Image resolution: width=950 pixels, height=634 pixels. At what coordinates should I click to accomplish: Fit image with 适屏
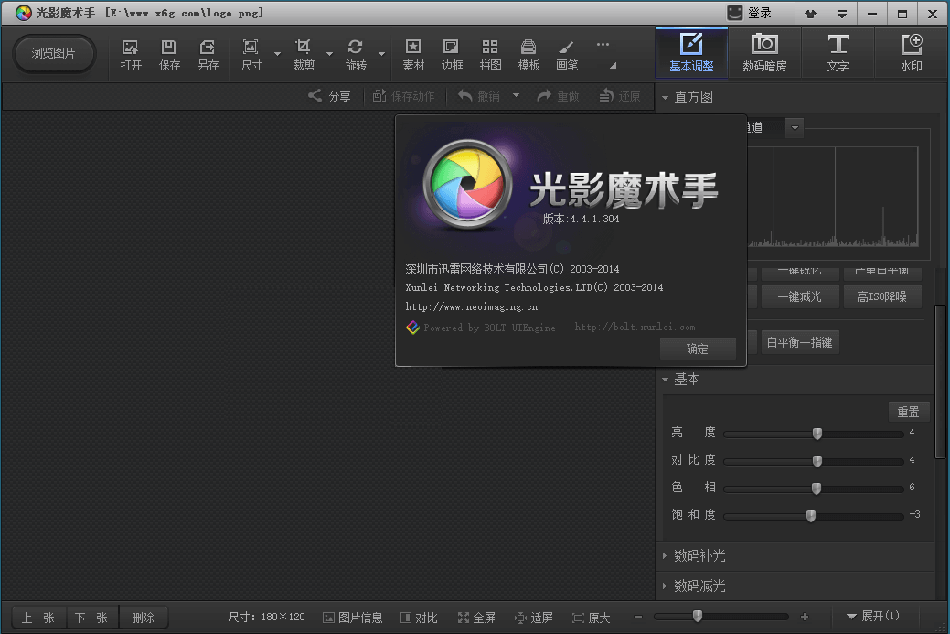point(534,618)
